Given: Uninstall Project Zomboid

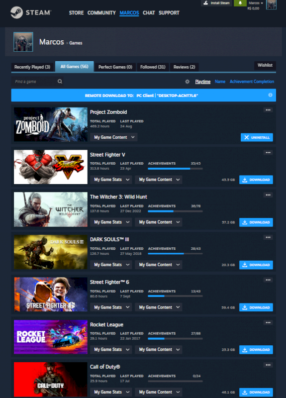Looking at the screenshot, I should coord(257,137).
